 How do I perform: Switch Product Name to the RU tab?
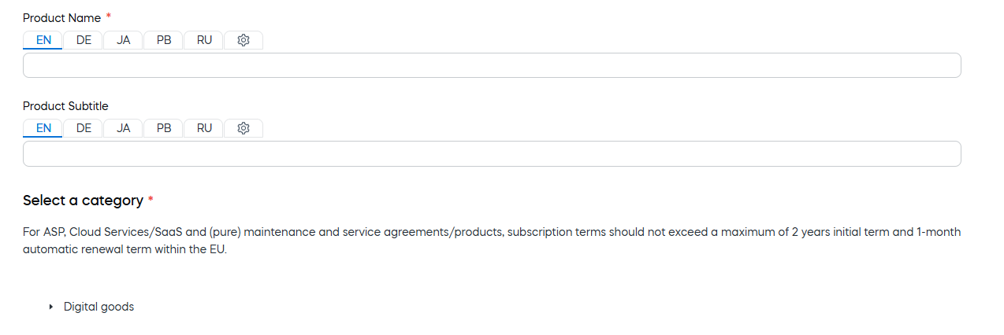pyautogui.click(x=204, y=40)
